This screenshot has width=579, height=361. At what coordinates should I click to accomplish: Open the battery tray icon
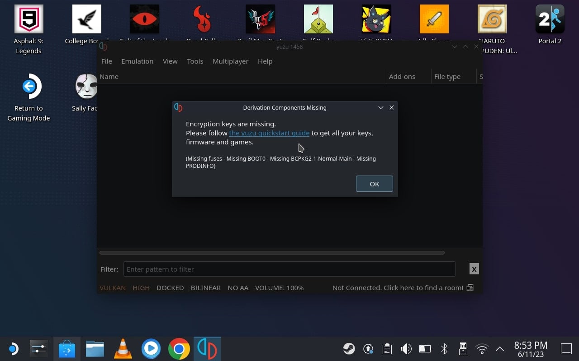tap(425, 349)
